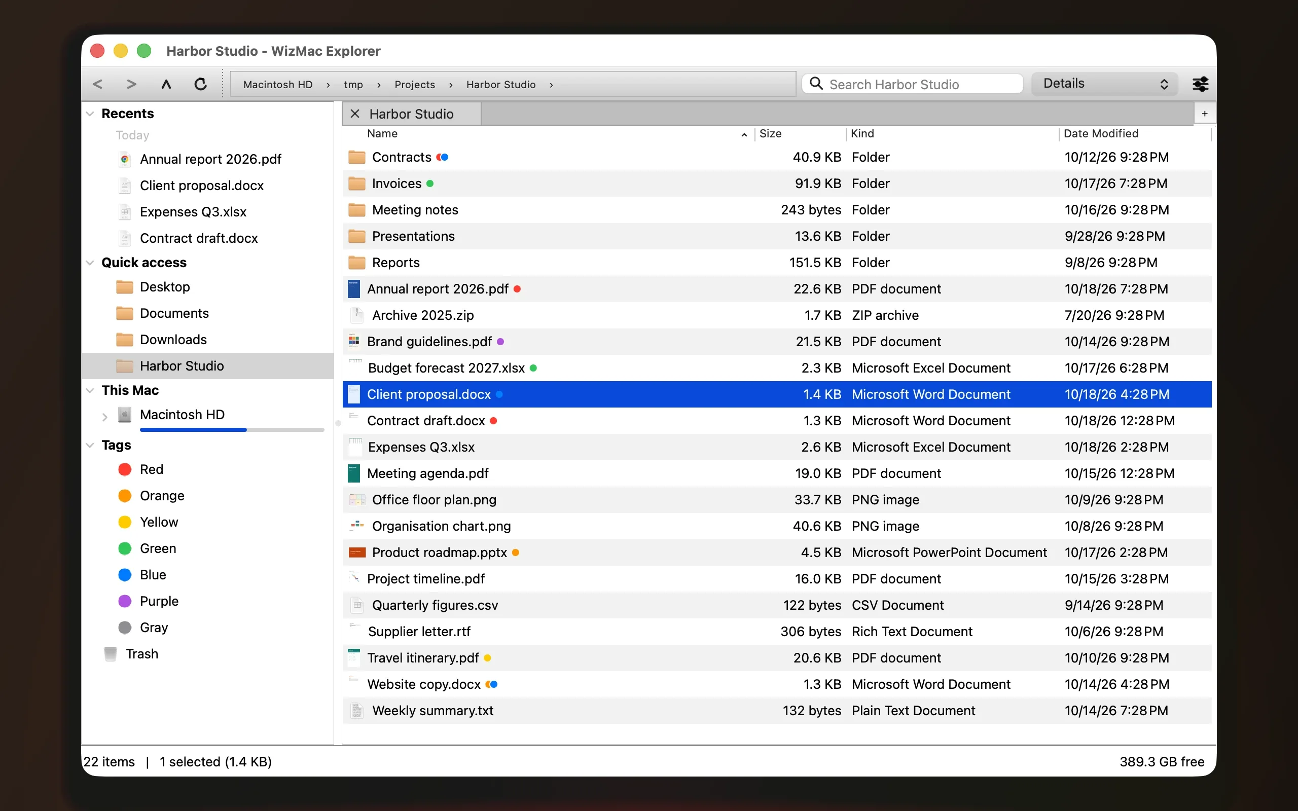The width and height of the screenshot is (1298, 811).
Task: Click tmp in the breadcrumb path
Action: [353, 85]
